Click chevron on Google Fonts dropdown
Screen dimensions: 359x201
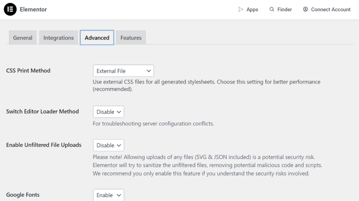click(119, 195)
